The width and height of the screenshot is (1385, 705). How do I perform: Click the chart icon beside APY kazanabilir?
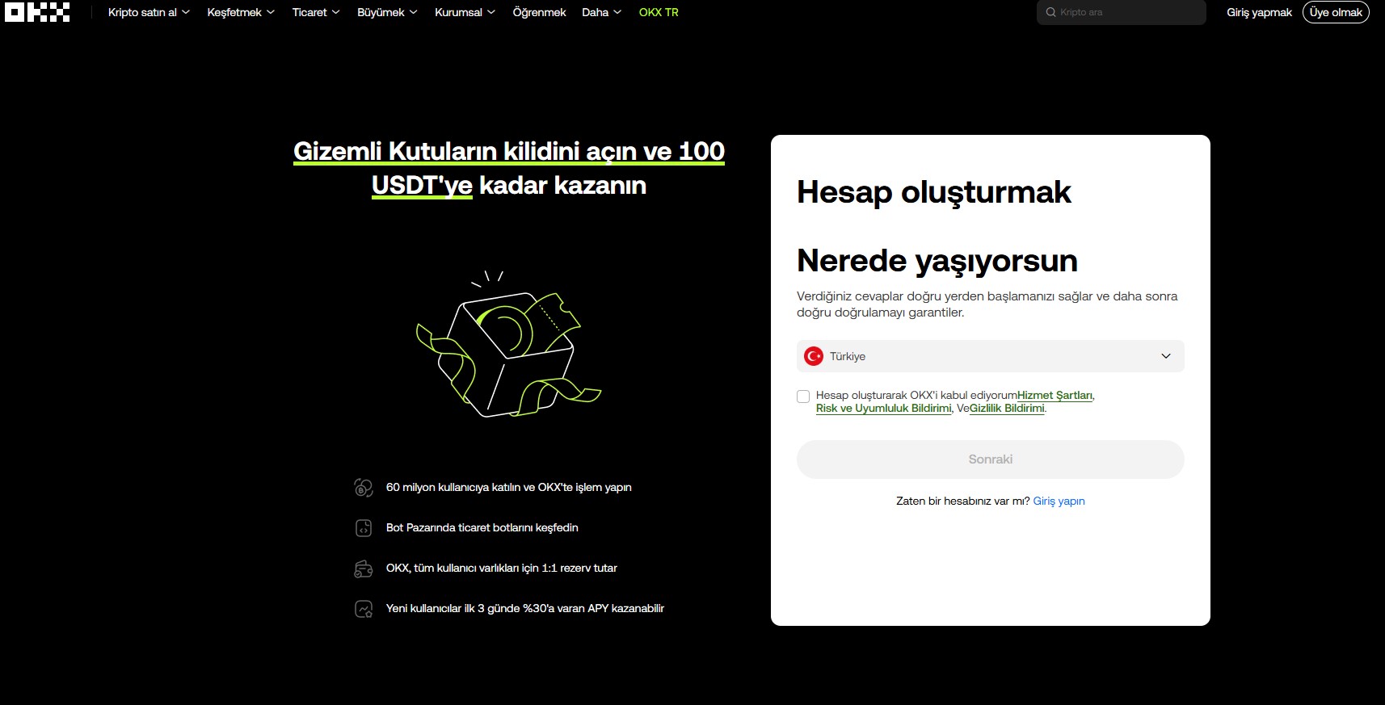coord(364,609)
